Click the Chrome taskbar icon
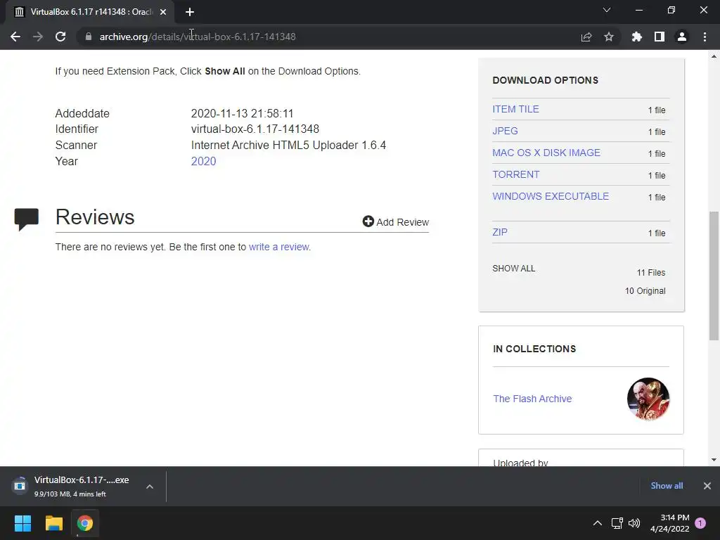 pyautogui.click(x=85, y=523)
